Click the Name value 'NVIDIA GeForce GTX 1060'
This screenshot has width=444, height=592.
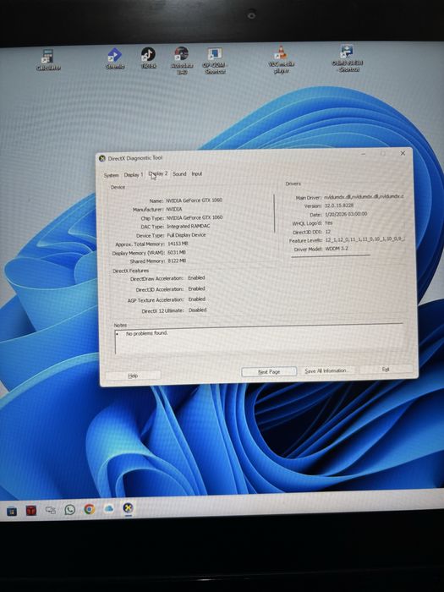[x=194, y=200]
